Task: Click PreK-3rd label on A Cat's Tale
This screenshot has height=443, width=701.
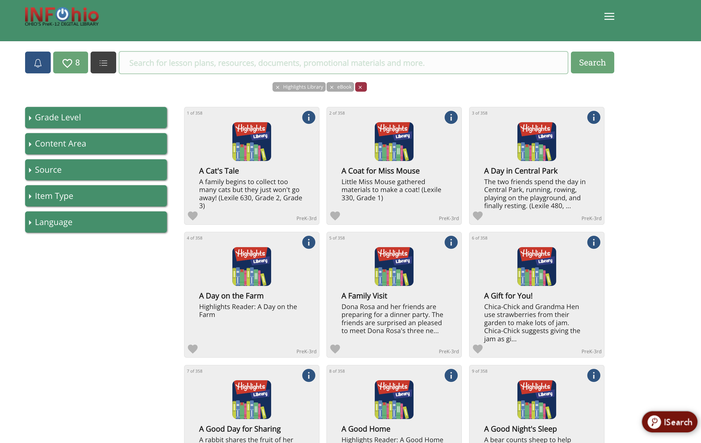Action: (x=306, y=218)
